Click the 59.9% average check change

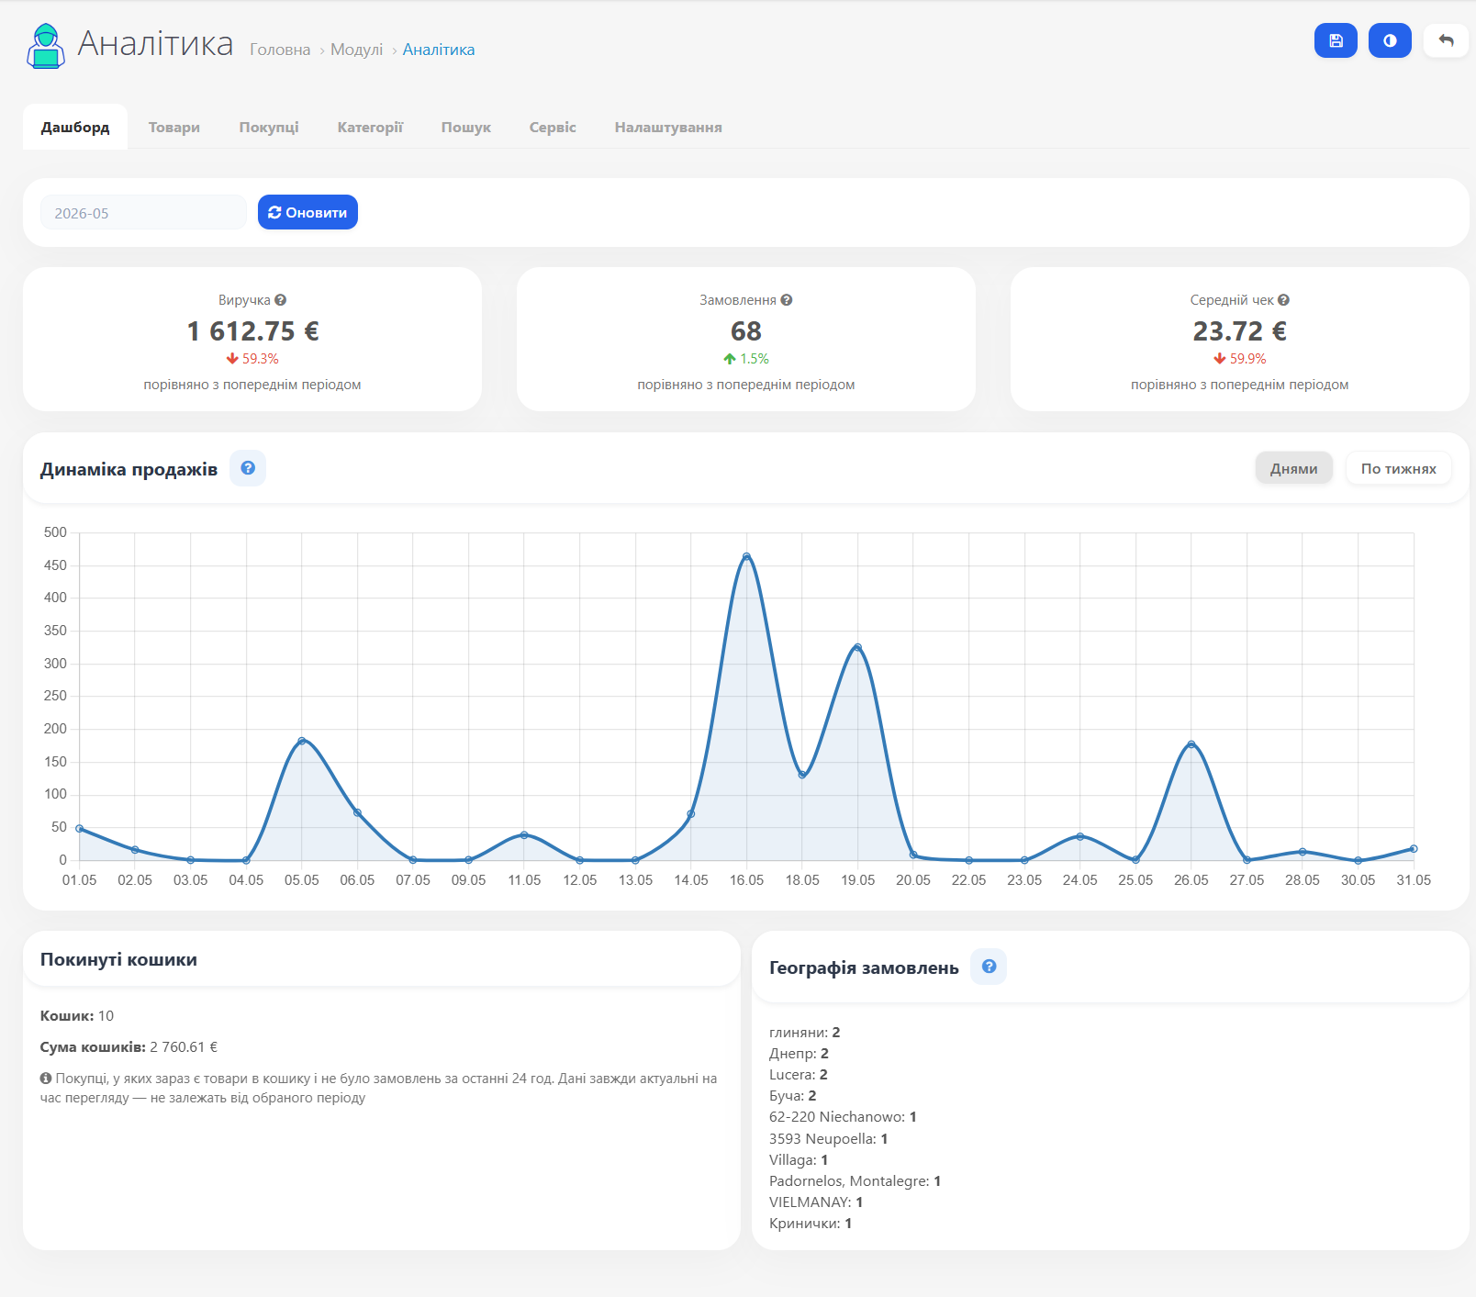pos(1248,359)
